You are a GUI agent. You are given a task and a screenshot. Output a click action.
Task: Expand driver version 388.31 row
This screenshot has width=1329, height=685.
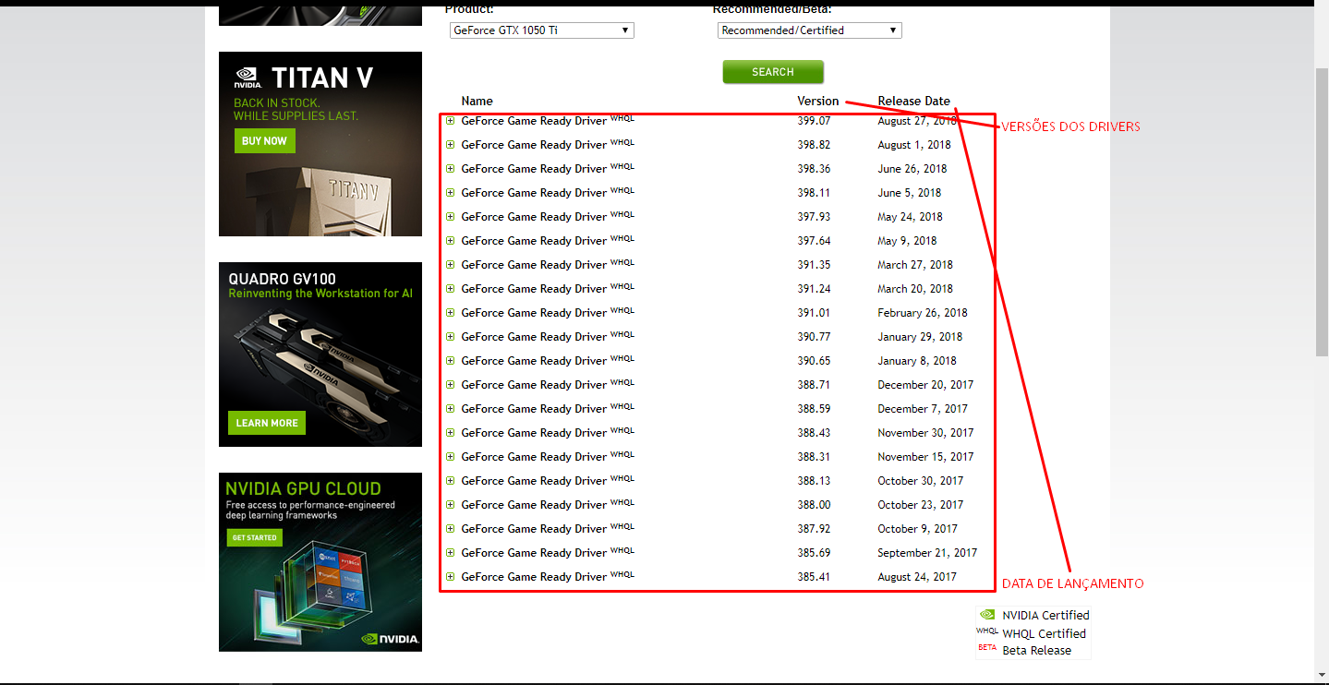pos(450,456)
